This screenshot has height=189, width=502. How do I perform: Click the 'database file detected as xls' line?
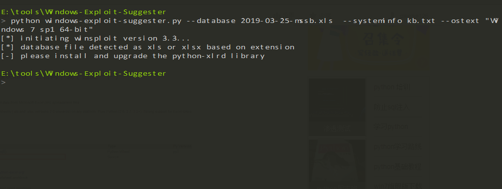(x=148, y=47)
